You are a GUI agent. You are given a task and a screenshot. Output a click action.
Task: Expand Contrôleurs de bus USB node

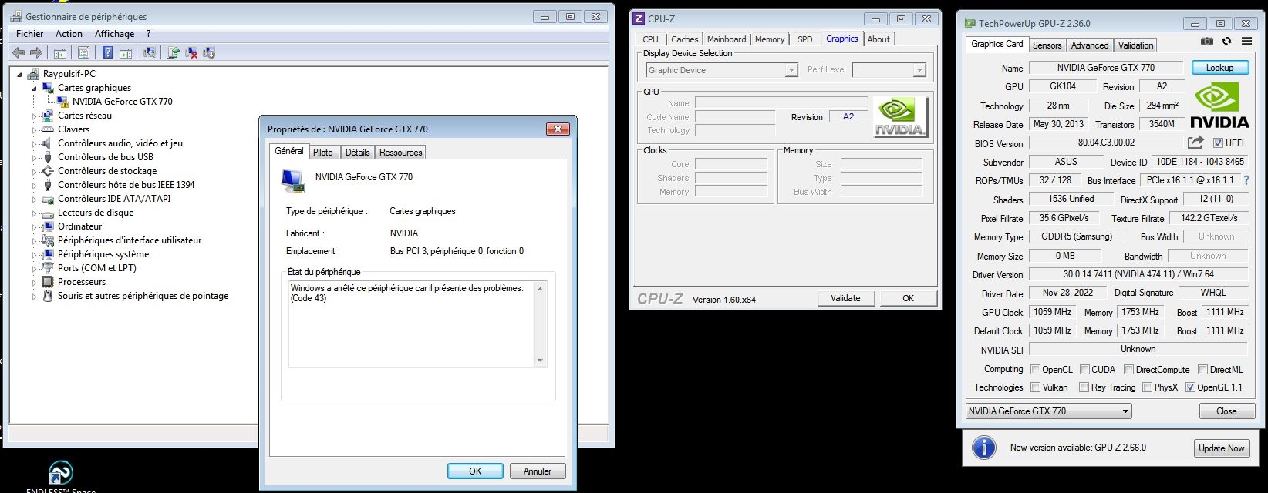(x=35, y=158)
